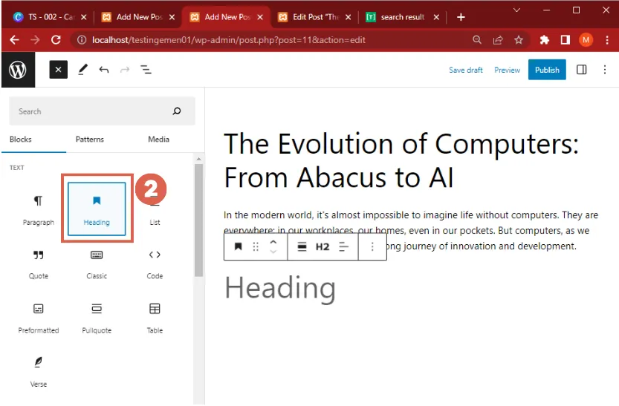This screenshot has width=619, height=406.
Task: Switch to the Blocks tab
Action: 21,139
